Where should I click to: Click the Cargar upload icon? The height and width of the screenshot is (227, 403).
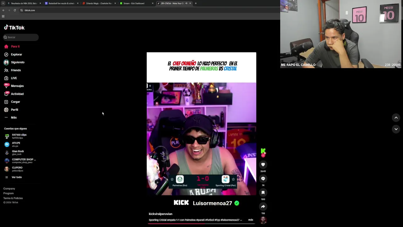(x=6, y=102)
